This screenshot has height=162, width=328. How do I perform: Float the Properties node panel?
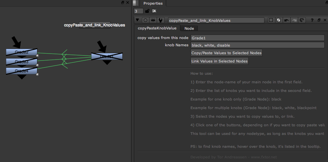[x=319, y=20]
